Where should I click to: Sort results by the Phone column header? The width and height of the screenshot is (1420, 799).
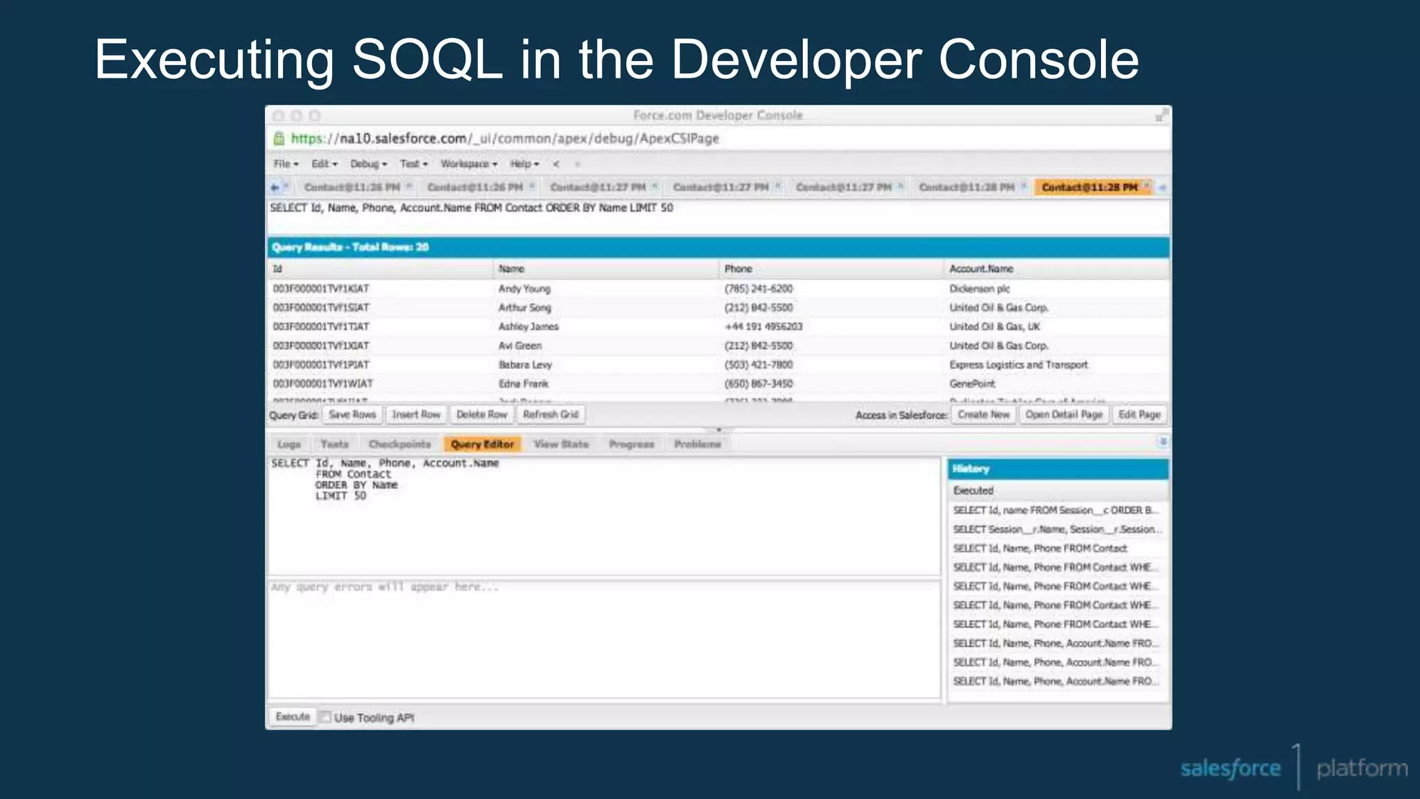coord(831,269)
